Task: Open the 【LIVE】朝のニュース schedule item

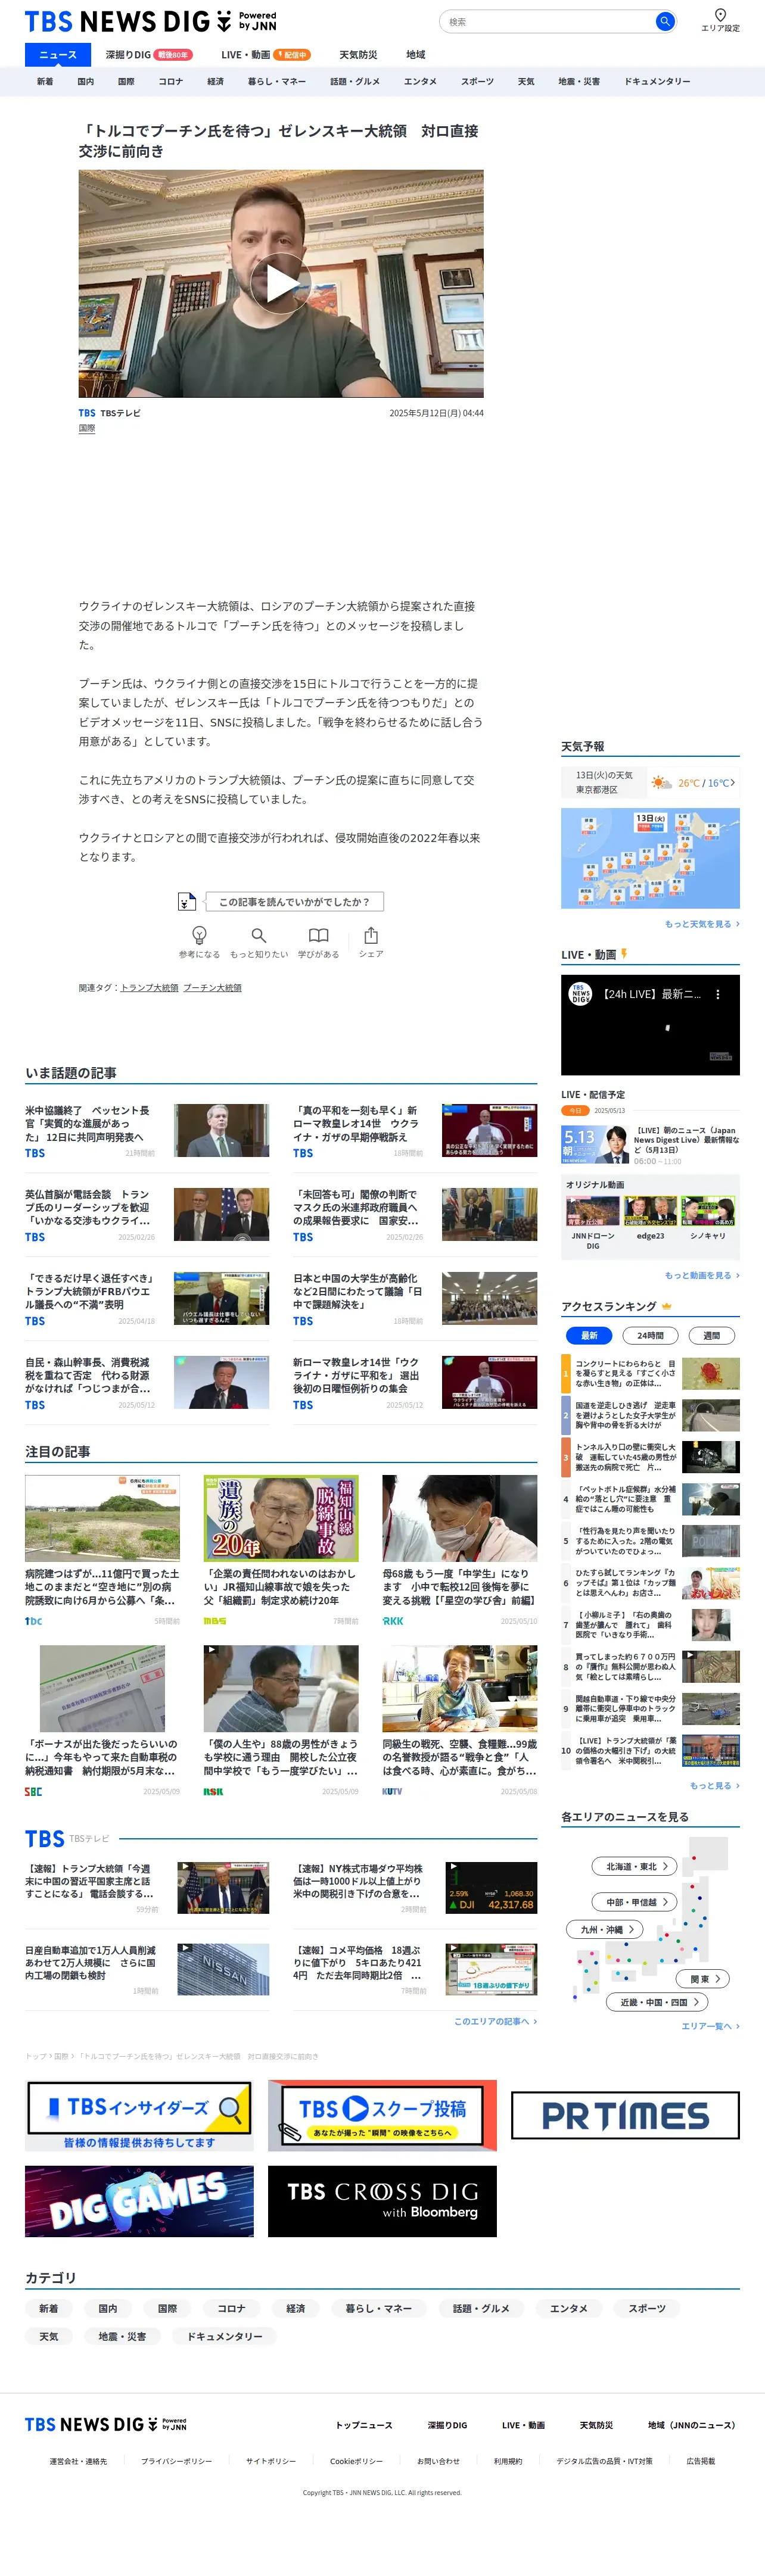Action: point(650,1144)
